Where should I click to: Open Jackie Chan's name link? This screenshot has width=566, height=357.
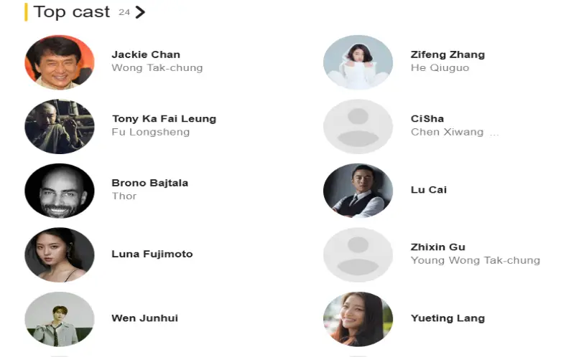pos(146,54)
